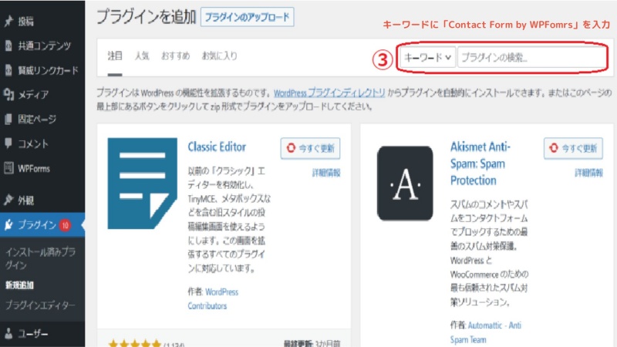Image resolution: width=617 pixels, height=347 pixels.
Task: Open the Automattic Anti Spam Team link
Action: click(x=486, y=332)
